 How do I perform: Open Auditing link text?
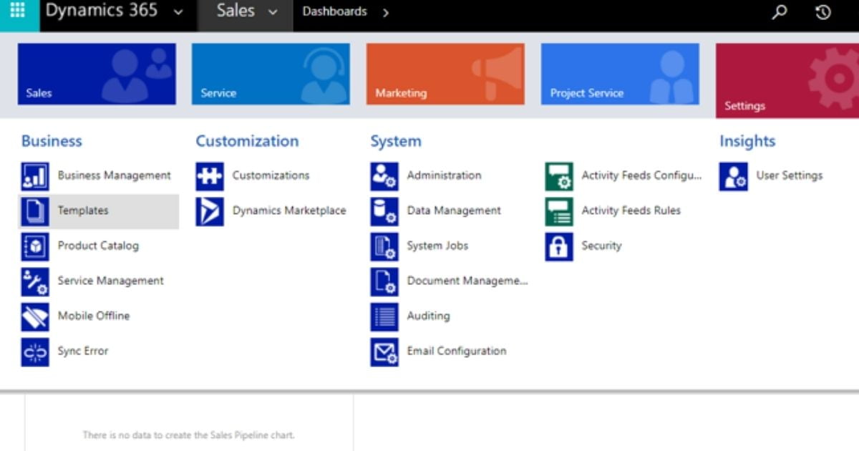[x=428, y=316]
